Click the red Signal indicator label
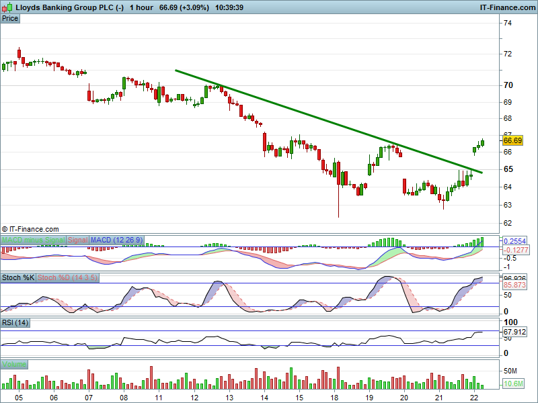 click(78, 240)
